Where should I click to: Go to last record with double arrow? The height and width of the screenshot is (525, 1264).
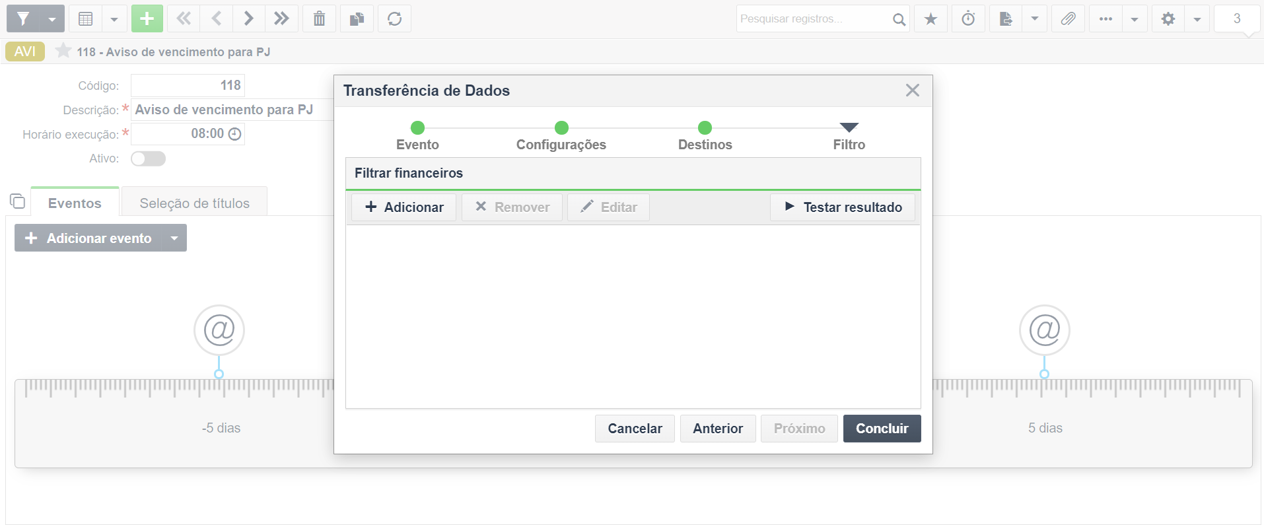coord(281,18)
